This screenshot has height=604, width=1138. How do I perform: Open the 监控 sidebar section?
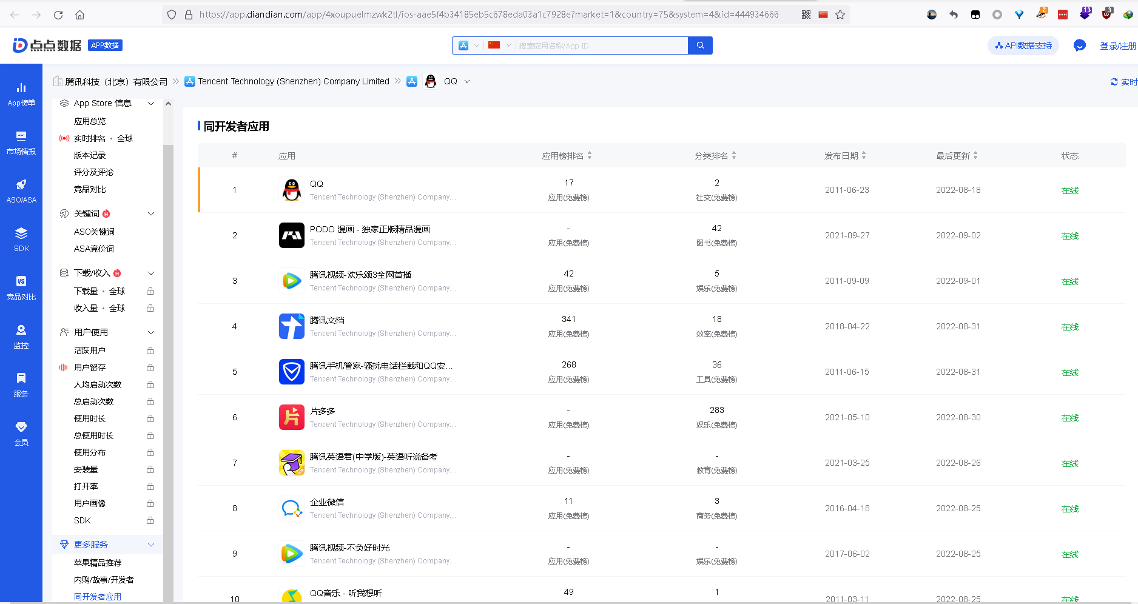point(21,337)
